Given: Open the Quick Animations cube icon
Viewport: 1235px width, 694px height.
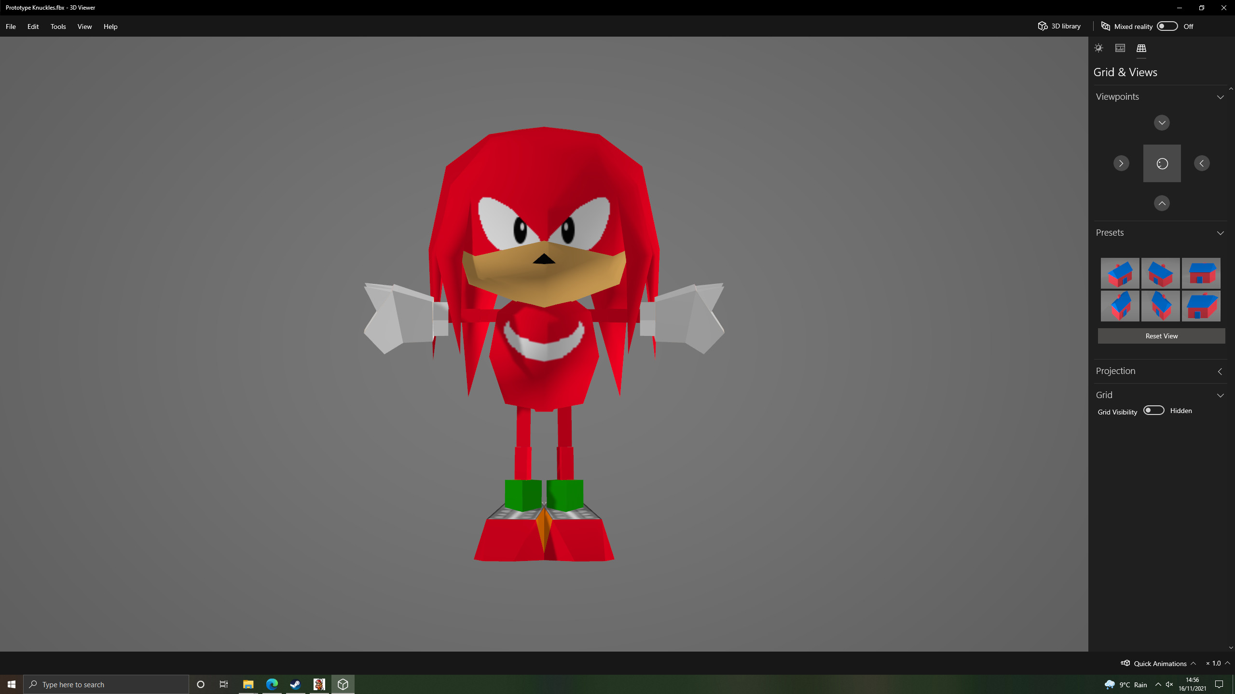Looking at the screenshot, I should pos(1126,663).
